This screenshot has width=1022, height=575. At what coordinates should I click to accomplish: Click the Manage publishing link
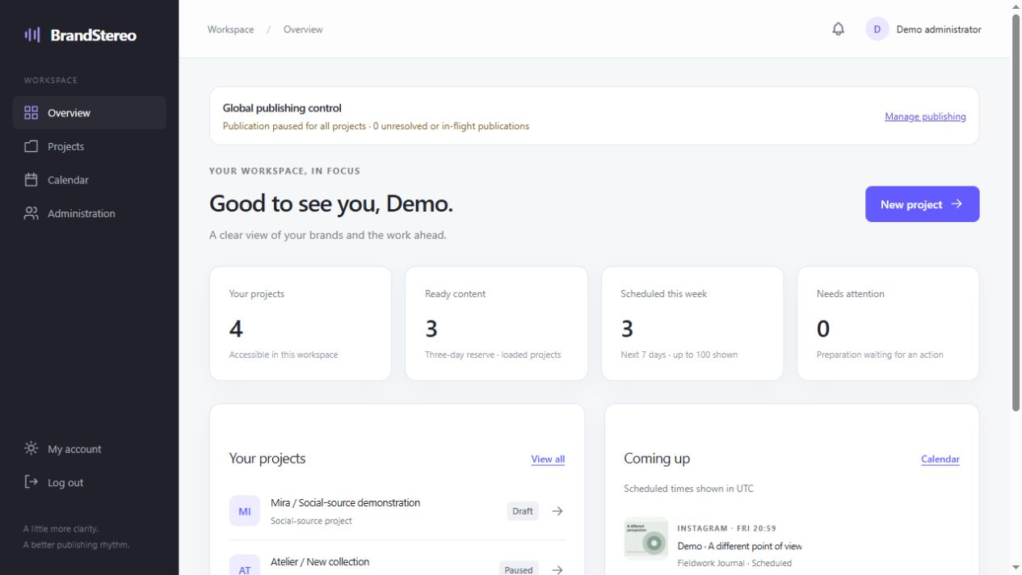pos(925,116)
